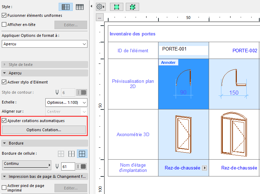Click the outline pen color swatch
This screenshot has height=194, width=260.
[82, 92]
